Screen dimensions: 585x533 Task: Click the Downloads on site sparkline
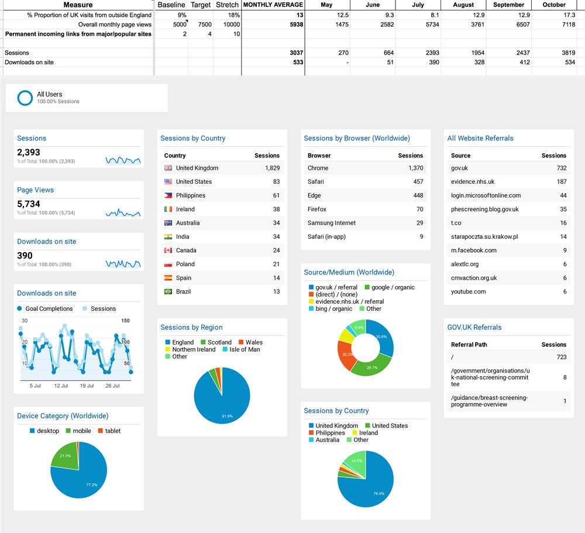pos(123,264)
